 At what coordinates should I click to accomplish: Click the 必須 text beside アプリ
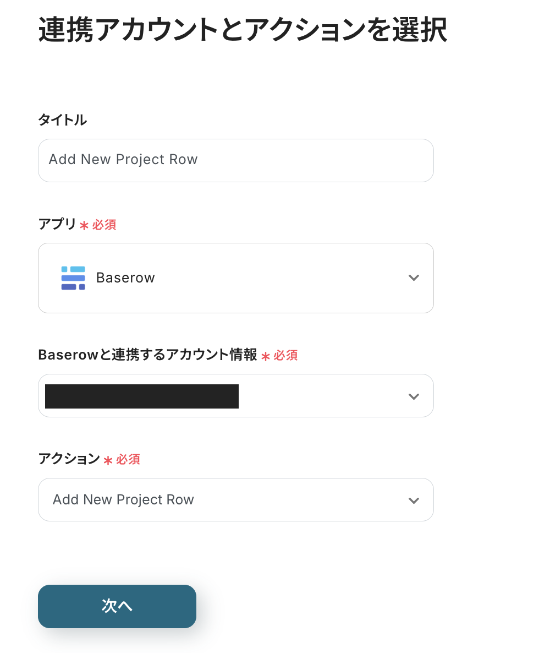pyautogui.click(x=104, y=225)
